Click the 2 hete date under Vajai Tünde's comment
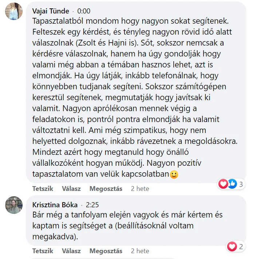This screenshot has height=259, width=269. 140,189
